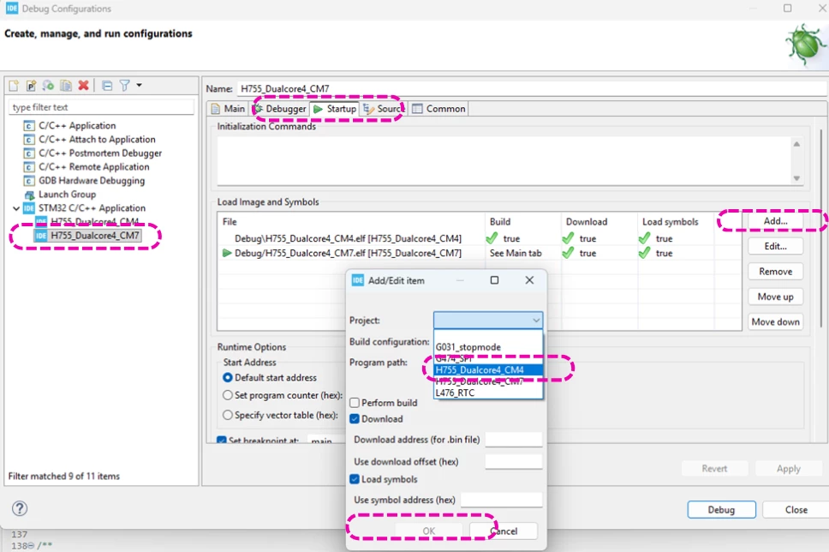Click the configuration Name field

(x=533, y=88)
